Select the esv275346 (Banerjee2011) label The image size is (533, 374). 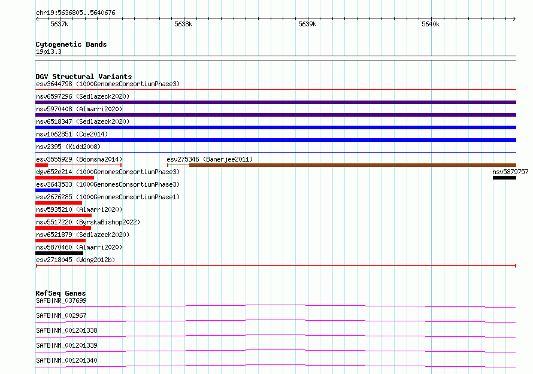(210, 159)
